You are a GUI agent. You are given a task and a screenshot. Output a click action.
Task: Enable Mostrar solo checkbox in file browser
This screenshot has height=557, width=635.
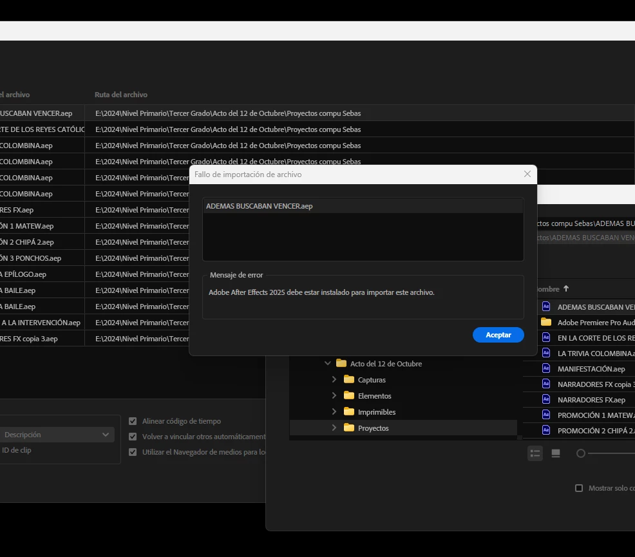[x=579, y=488]
